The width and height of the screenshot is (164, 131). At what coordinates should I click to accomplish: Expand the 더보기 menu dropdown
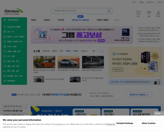pos(117,20)
